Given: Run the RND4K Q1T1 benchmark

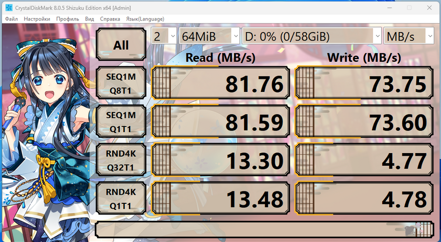Looking at the screenshot, I should pos(121,198).
